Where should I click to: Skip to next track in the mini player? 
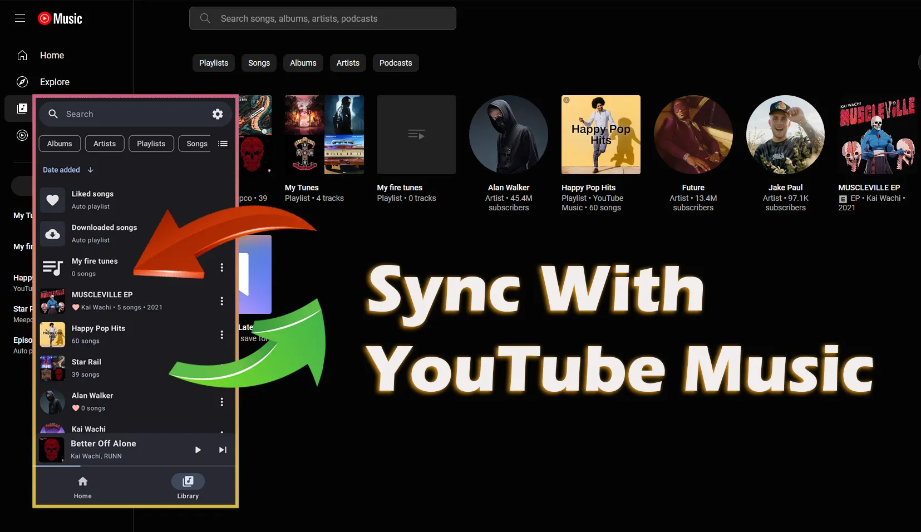click(223, 450)
